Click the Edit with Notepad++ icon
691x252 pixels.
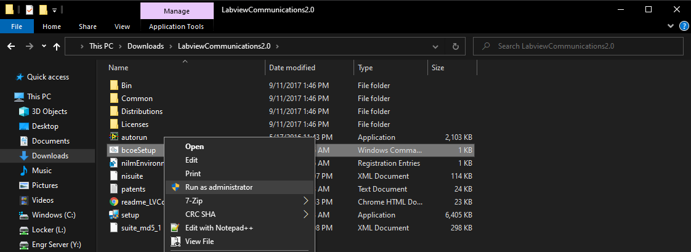point(175,228)
